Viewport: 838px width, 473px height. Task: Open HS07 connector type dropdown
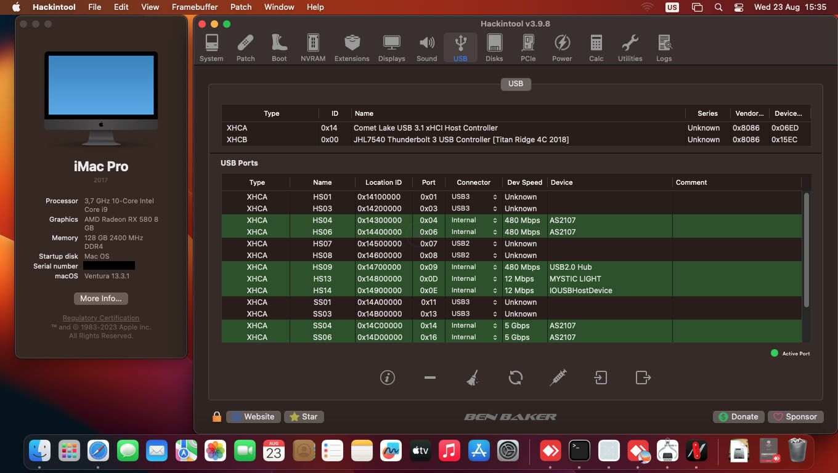coord(474,244)
